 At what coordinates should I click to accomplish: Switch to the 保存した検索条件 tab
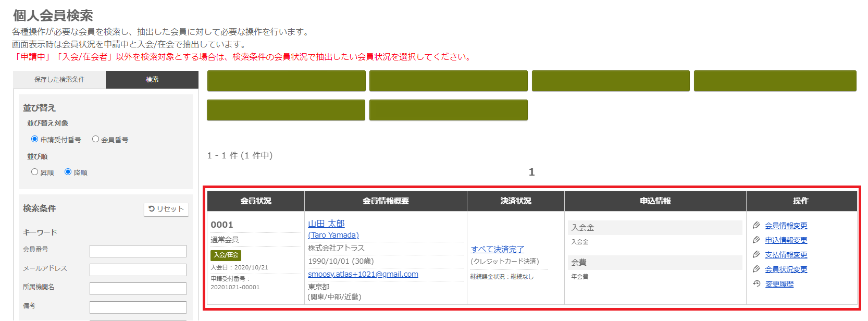click(59, 80)
